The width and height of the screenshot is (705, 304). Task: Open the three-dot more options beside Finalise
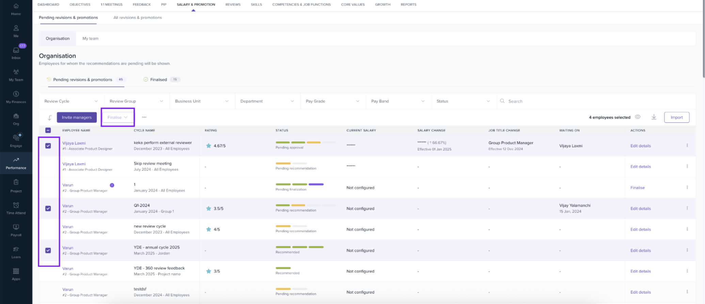click(x=144, y=117)
